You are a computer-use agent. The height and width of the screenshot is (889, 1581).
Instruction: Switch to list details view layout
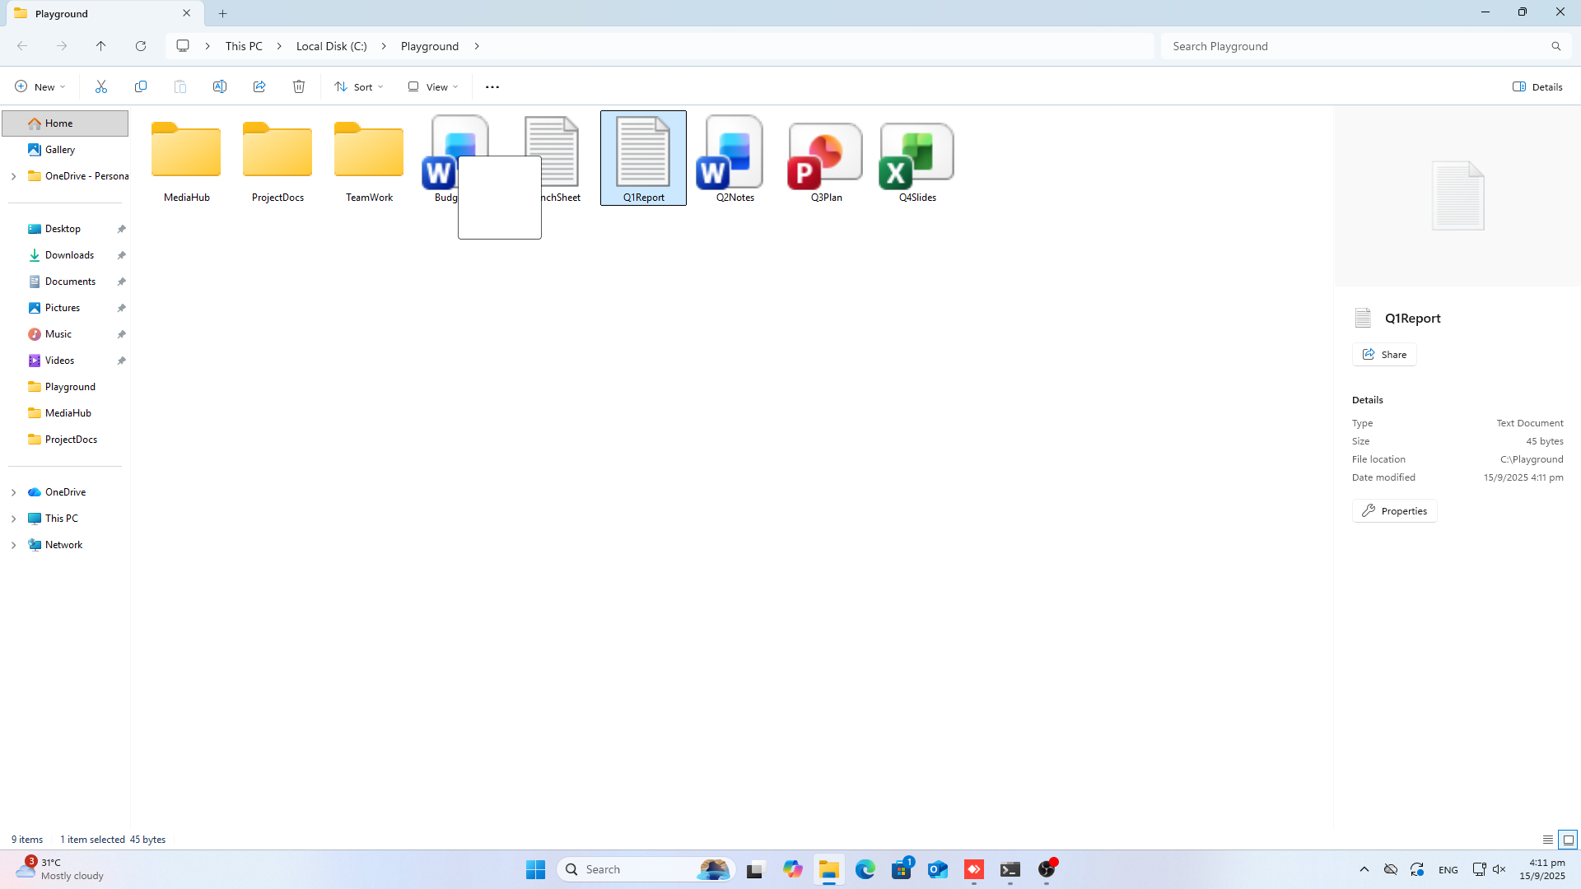point(1548,840)
